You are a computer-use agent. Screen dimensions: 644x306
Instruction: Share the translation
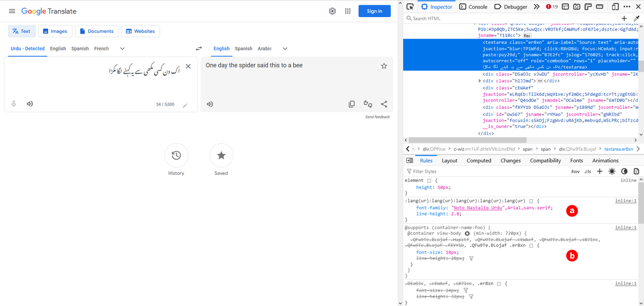(384, 104)
